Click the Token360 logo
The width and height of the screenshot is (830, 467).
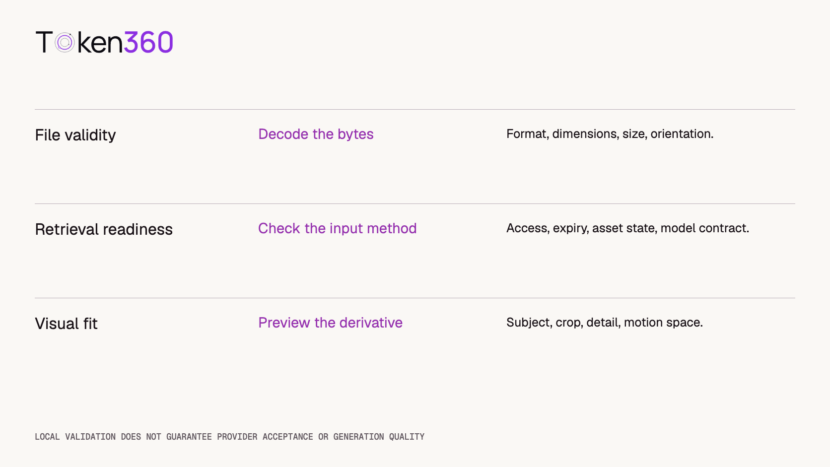[104, 42]
